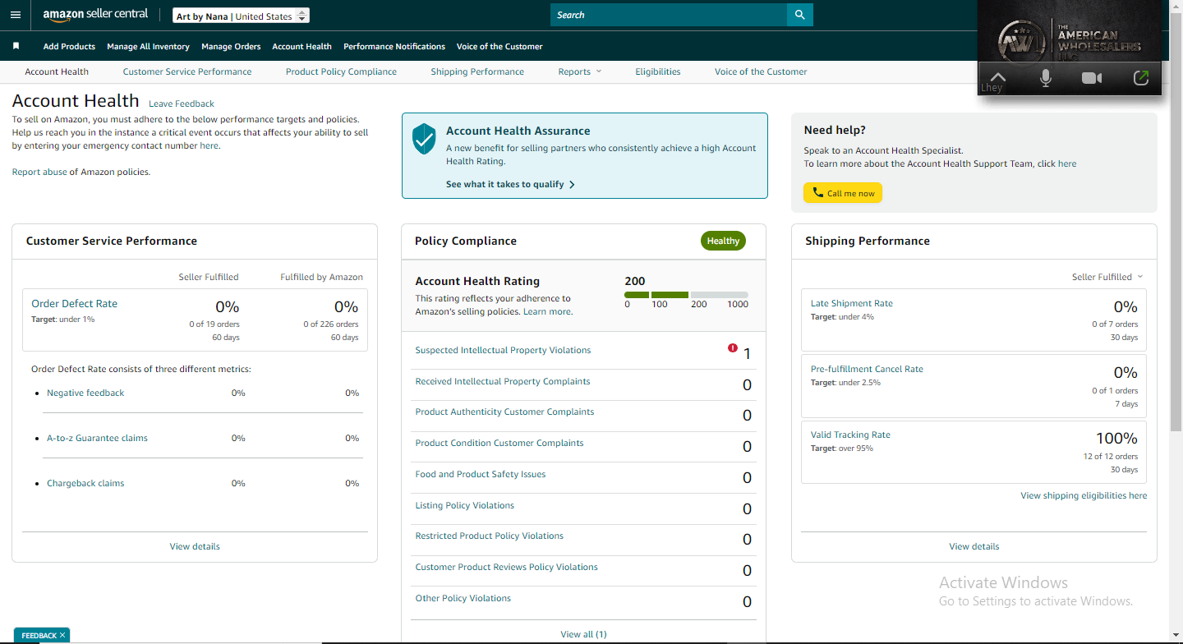This screenshot has height=644, width=1183.
Task: Open the Valid Tracking Rate metric
Action: tap(850, 435)
